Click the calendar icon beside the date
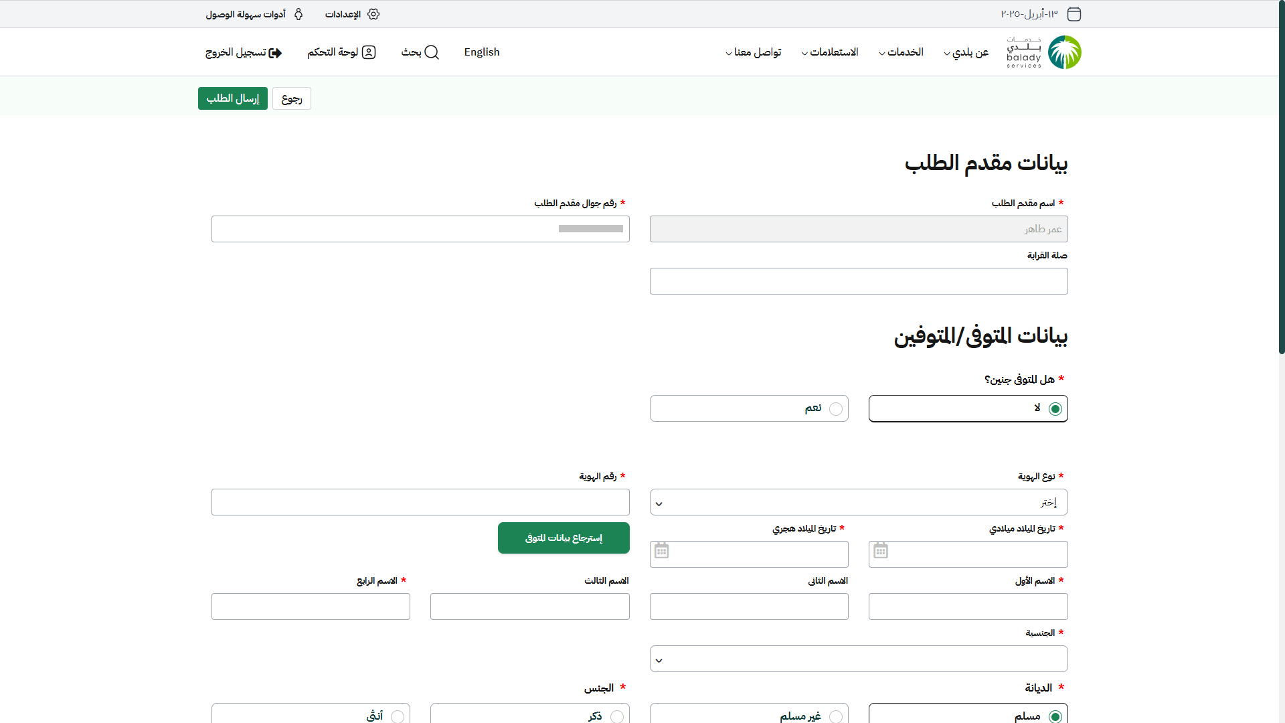 tap(1074, 14)
